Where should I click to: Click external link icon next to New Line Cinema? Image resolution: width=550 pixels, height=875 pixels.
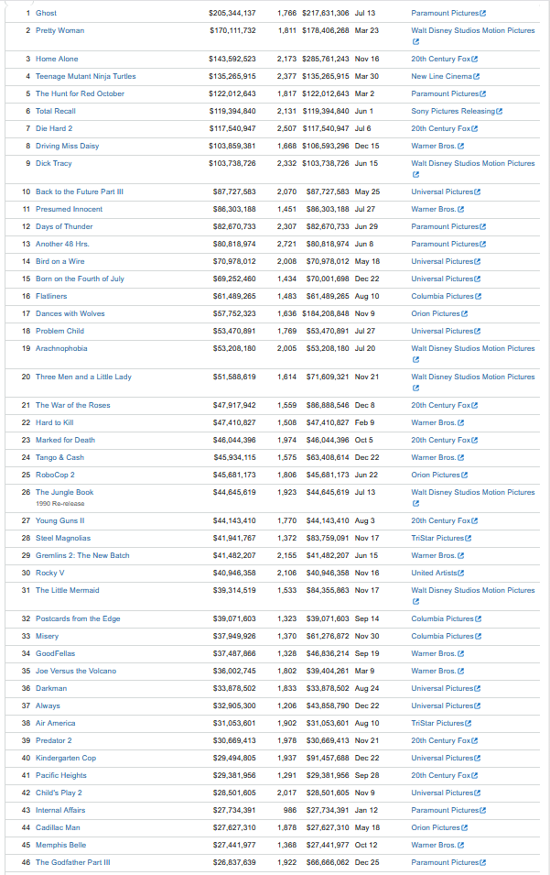[x=477, y=76]
